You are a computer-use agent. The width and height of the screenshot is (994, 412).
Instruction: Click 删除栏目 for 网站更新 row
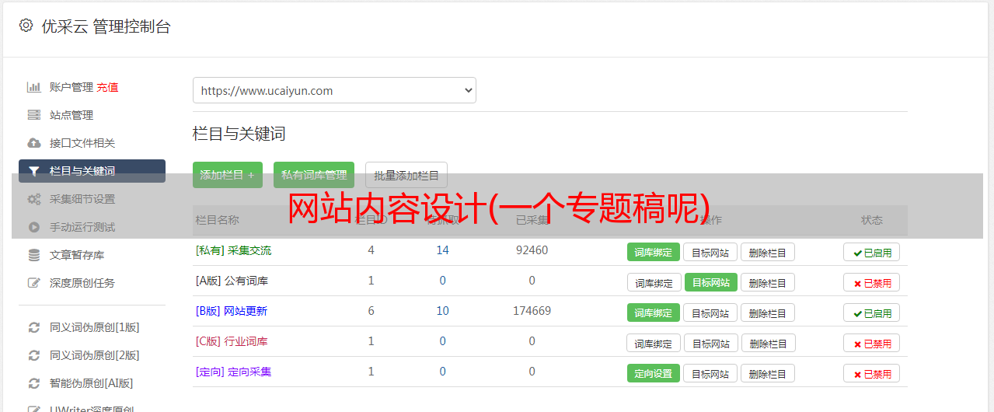(768, 312)
